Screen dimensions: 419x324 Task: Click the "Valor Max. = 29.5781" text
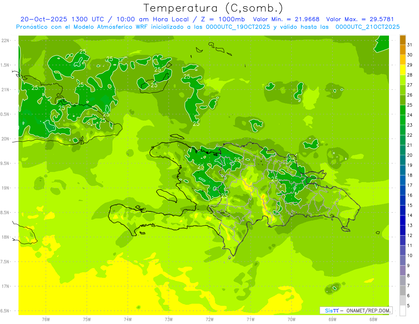pyautogui.click(x=360, y=19)
